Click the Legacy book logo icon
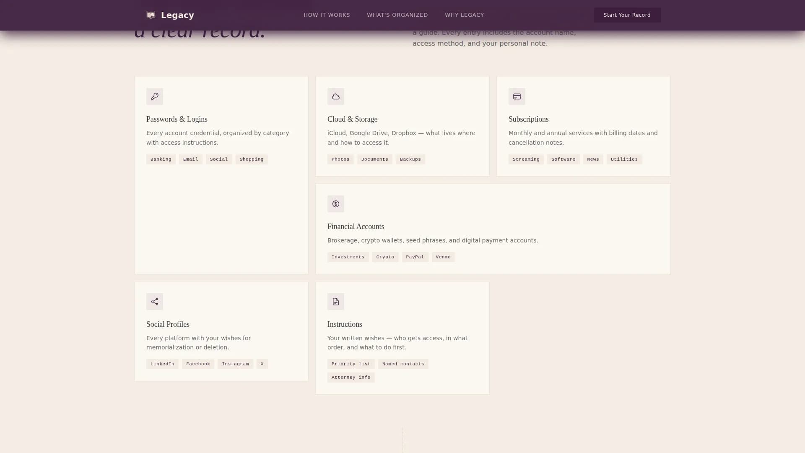Screen dimensions: 805x453 pos(151,15)
